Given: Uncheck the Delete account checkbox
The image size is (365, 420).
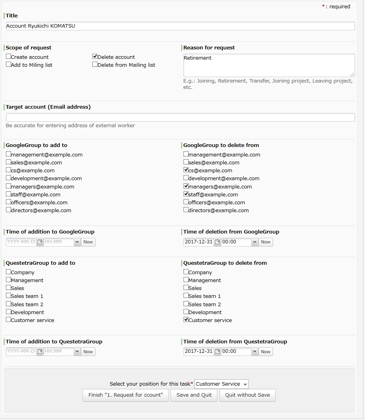Looking at the screenshot, I should [95, 57].
